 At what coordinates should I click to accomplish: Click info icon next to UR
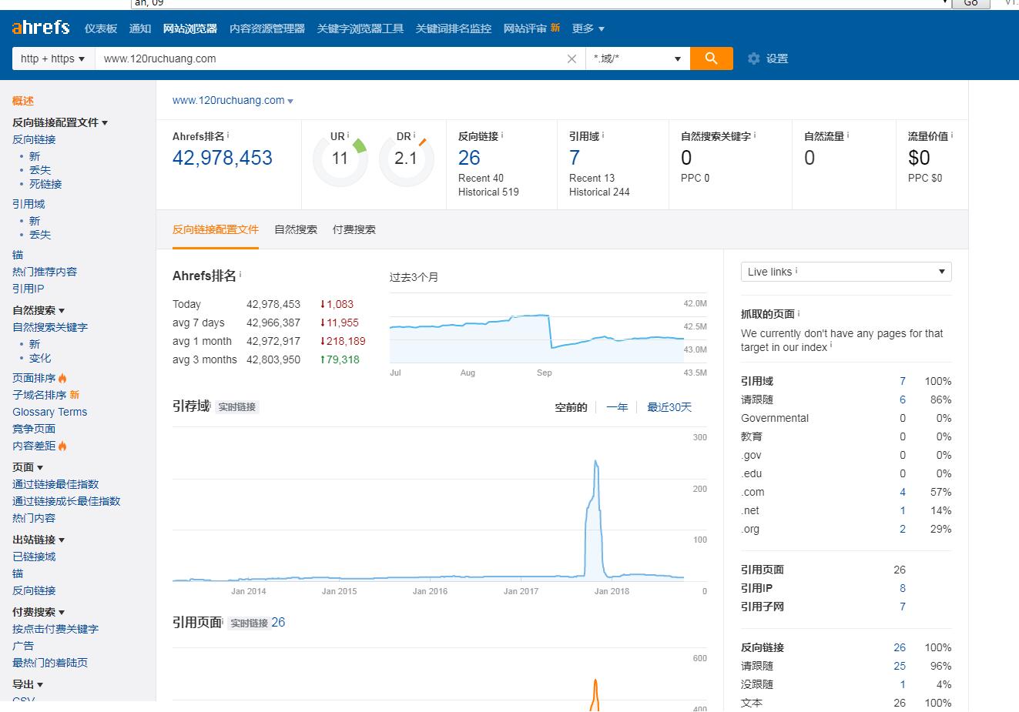348,135
